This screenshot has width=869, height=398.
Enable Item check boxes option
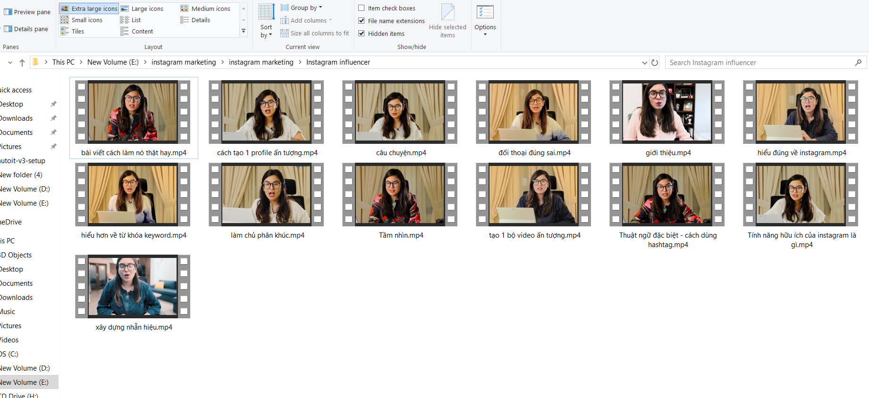tap(362, 8)
